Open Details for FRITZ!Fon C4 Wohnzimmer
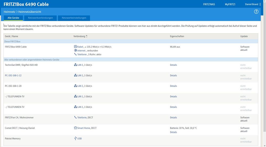266x147 pixels. (x=173, y=117)
